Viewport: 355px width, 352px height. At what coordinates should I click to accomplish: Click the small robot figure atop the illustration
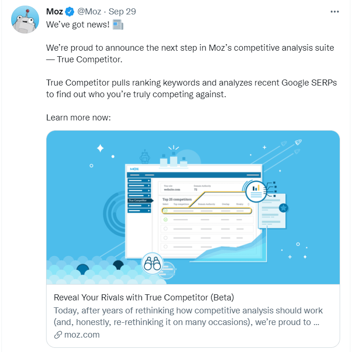click(x=145, y=157)
